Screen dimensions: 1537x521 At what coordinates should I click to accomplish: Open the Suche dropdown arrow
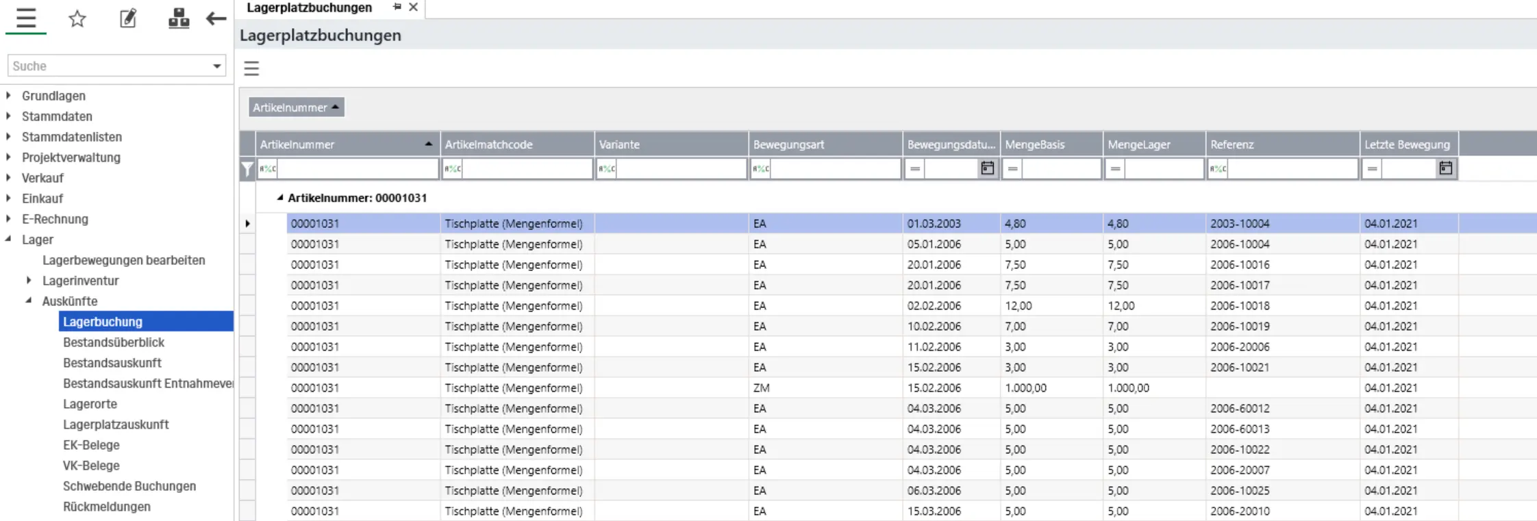click(216, 66)
